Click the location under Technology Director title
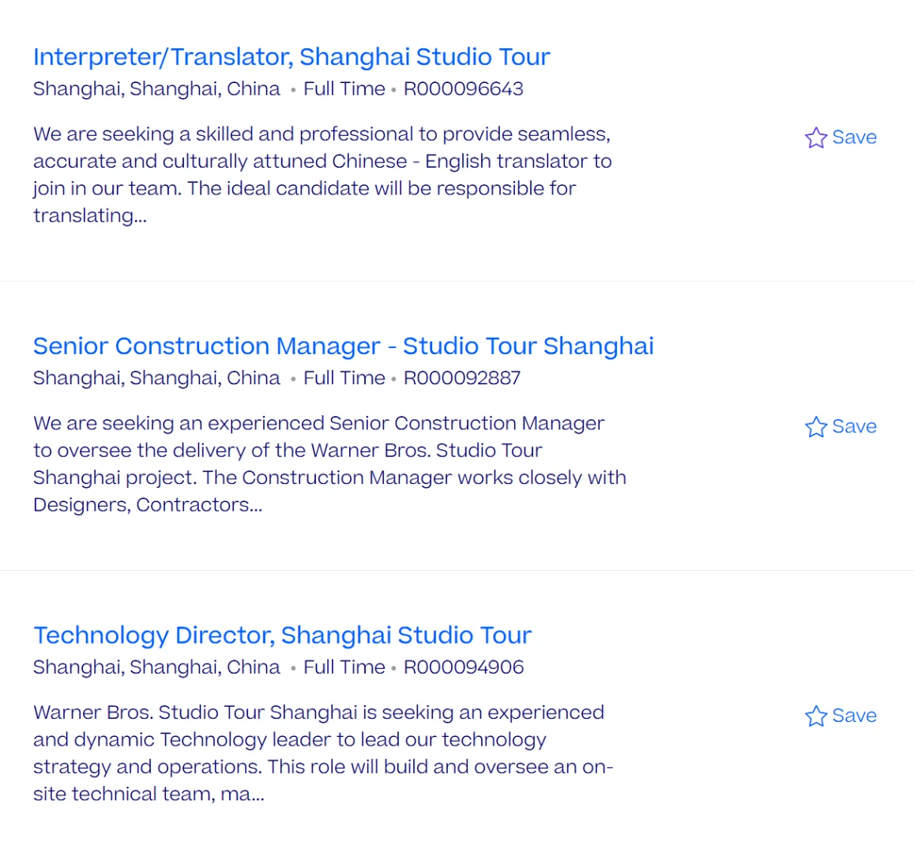This screenshot has width=914, height=854. (x=156, y=668)
